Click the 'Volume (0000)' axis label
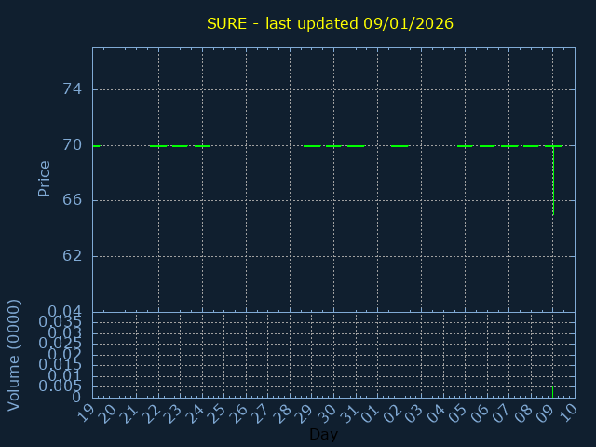This screenshot has height=447, width=596. (x=14, y=355)
